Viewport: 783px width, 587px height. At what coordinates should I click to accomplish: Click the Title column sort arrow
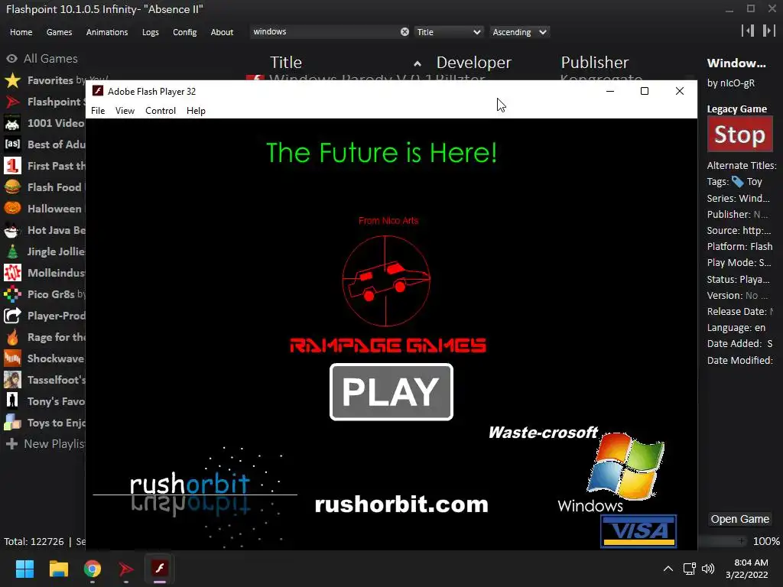pos(417,64)
